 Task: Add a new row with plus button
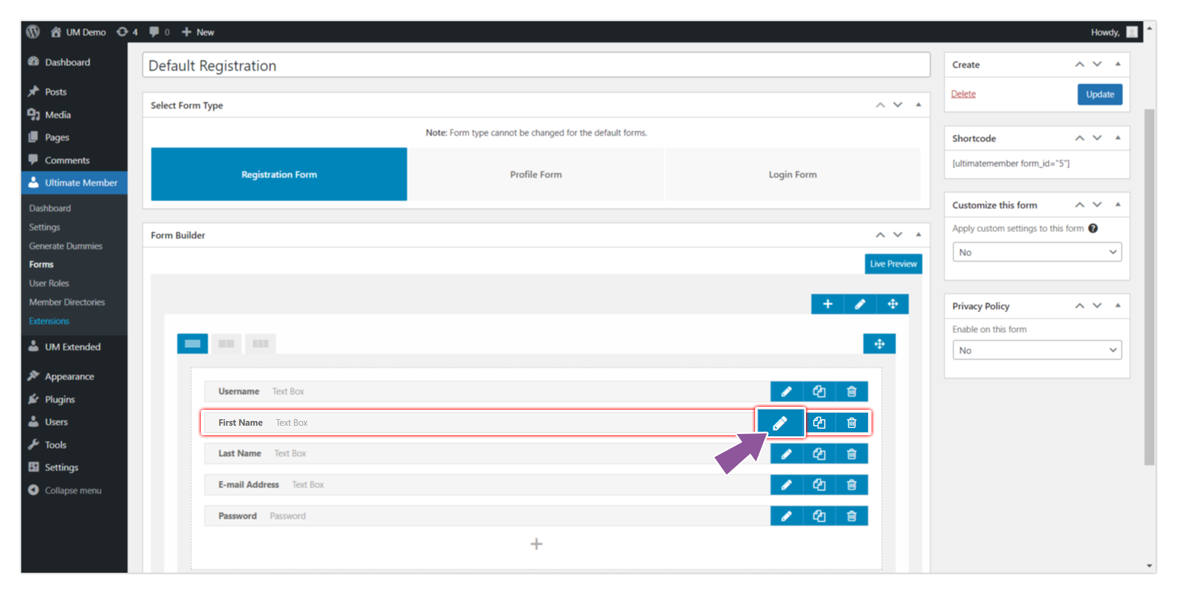(x=827, y=304)
